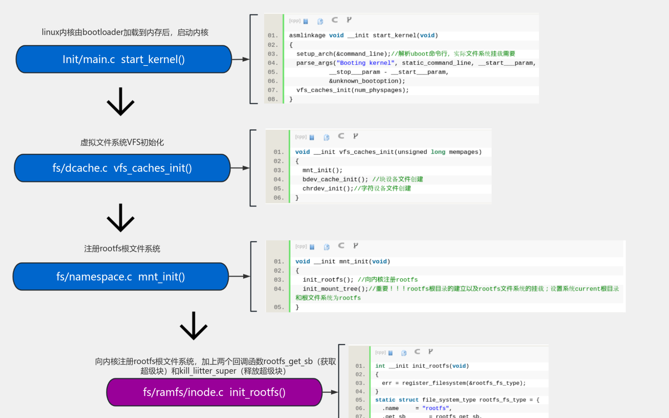Click the "Booting kernel" string in code
Image resolution: width=669 pixels, height=418 pixels.
[x=365, y=63]
